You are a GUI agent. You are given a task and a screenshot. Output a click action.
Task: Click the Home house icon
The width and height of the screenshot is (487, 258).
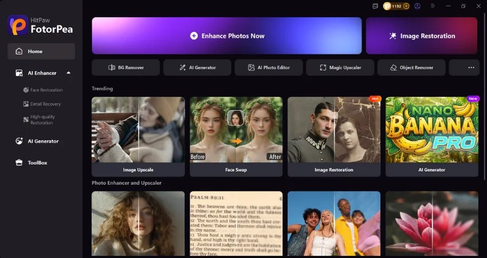[19, 51]
